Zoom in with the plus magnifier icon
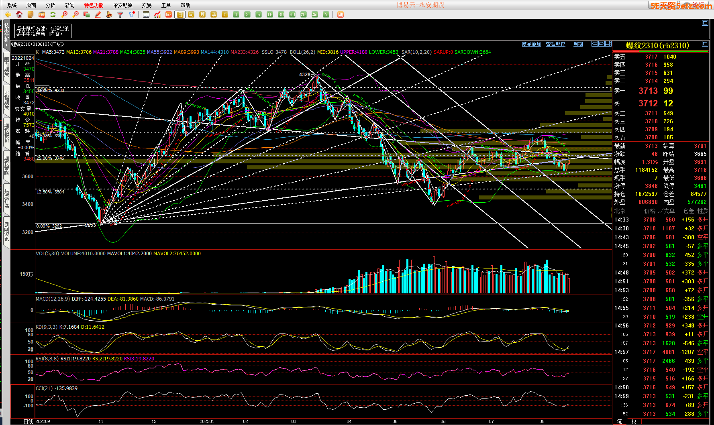This screenshot has width=714, height=425. pos(64,14)
